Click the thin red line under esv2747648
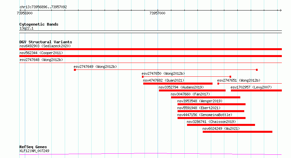The width and height of the screenshot is (291, 158). click(150, 63)
